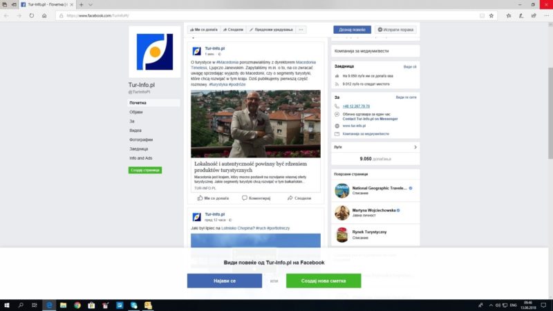
Task: Open Martyna Wojciechowska page name
Action: point(374,210)
